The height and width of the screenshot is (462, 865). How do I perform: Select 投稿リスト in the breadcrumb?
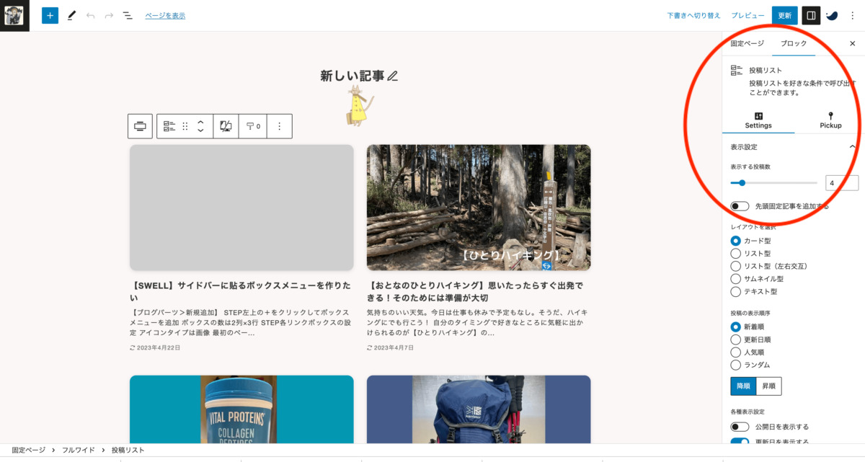pos(128,450)
